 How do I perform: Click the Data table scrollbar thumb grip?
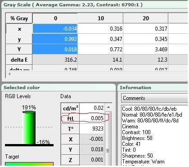108,150
